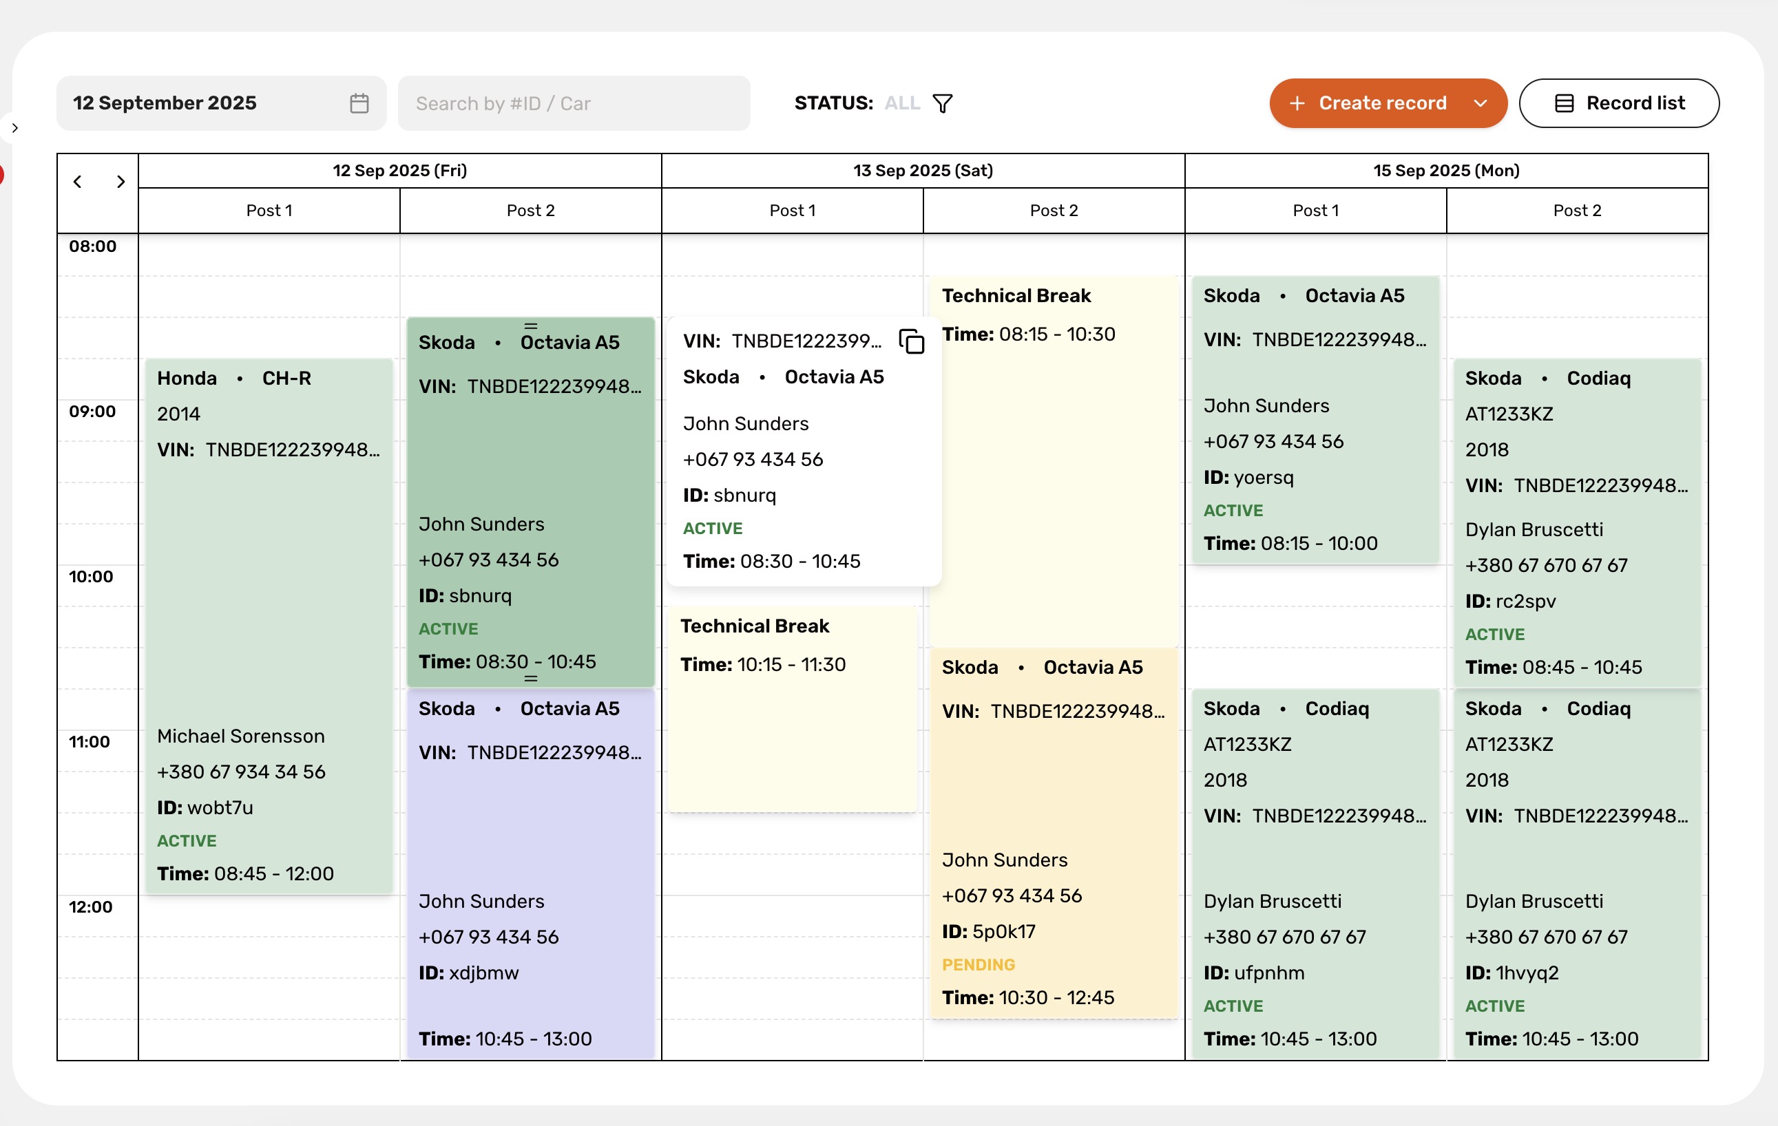Click resize handle at bottom of sbnurq card

coord(530,678)
